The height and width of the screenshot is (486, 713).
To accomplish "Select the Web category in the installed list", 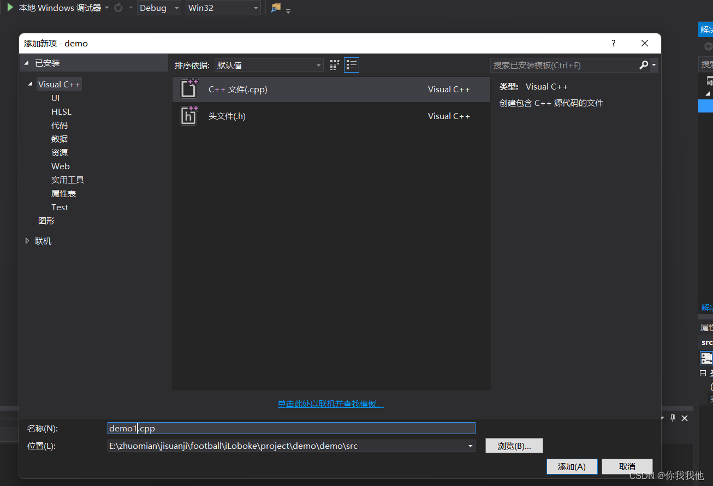I will [60, 166].
